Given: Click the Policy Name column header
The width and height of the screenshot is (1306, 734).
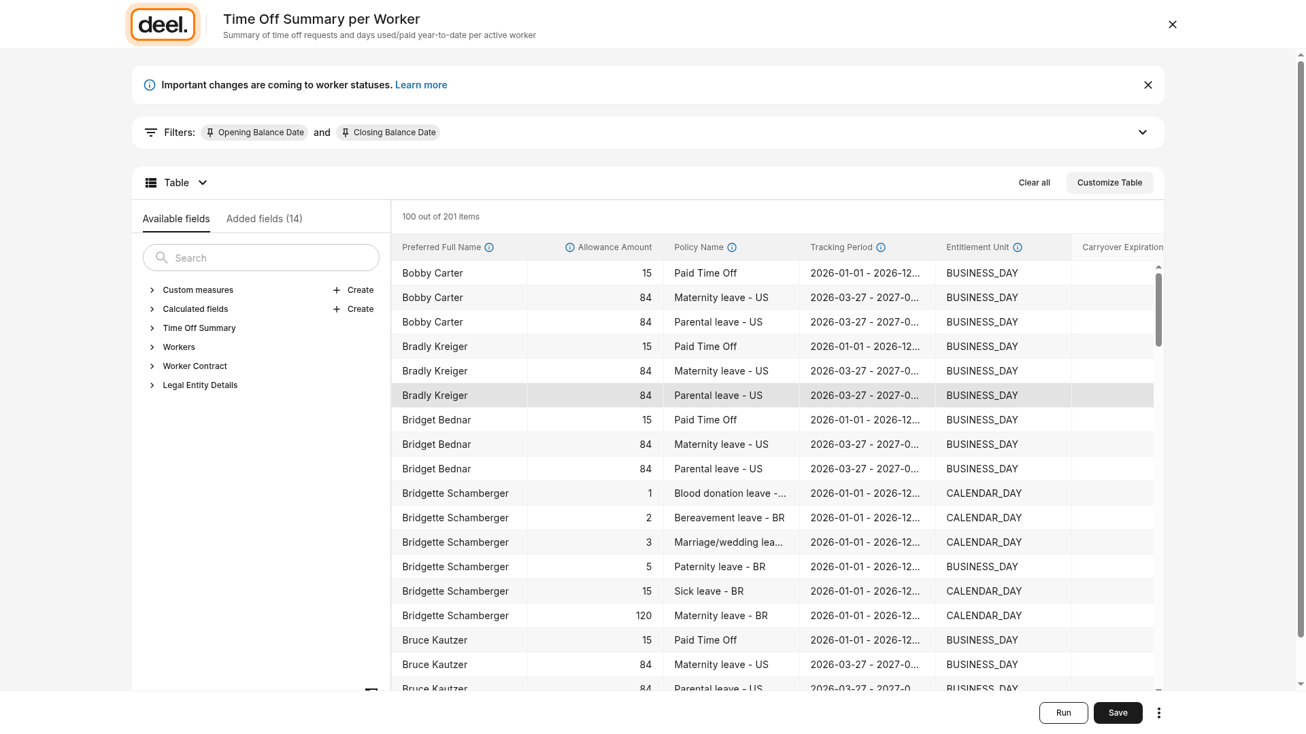Looking at the screenshot, I should click(731, 247).
